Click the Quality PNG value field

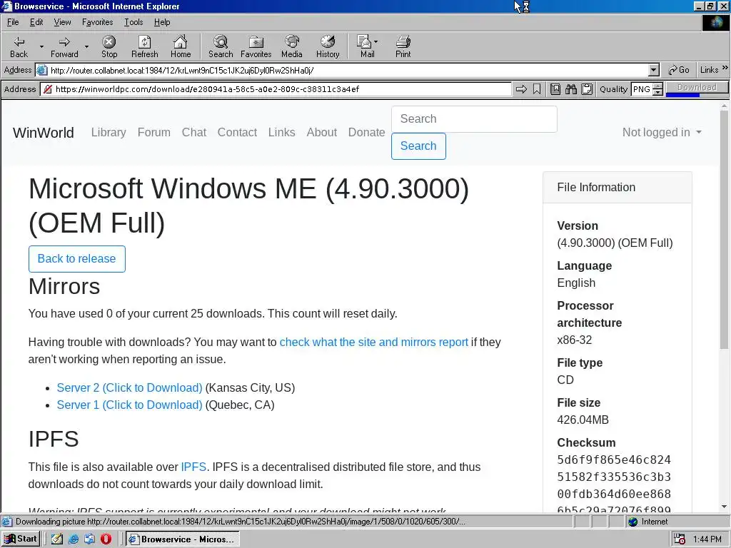tap(642, 89)
